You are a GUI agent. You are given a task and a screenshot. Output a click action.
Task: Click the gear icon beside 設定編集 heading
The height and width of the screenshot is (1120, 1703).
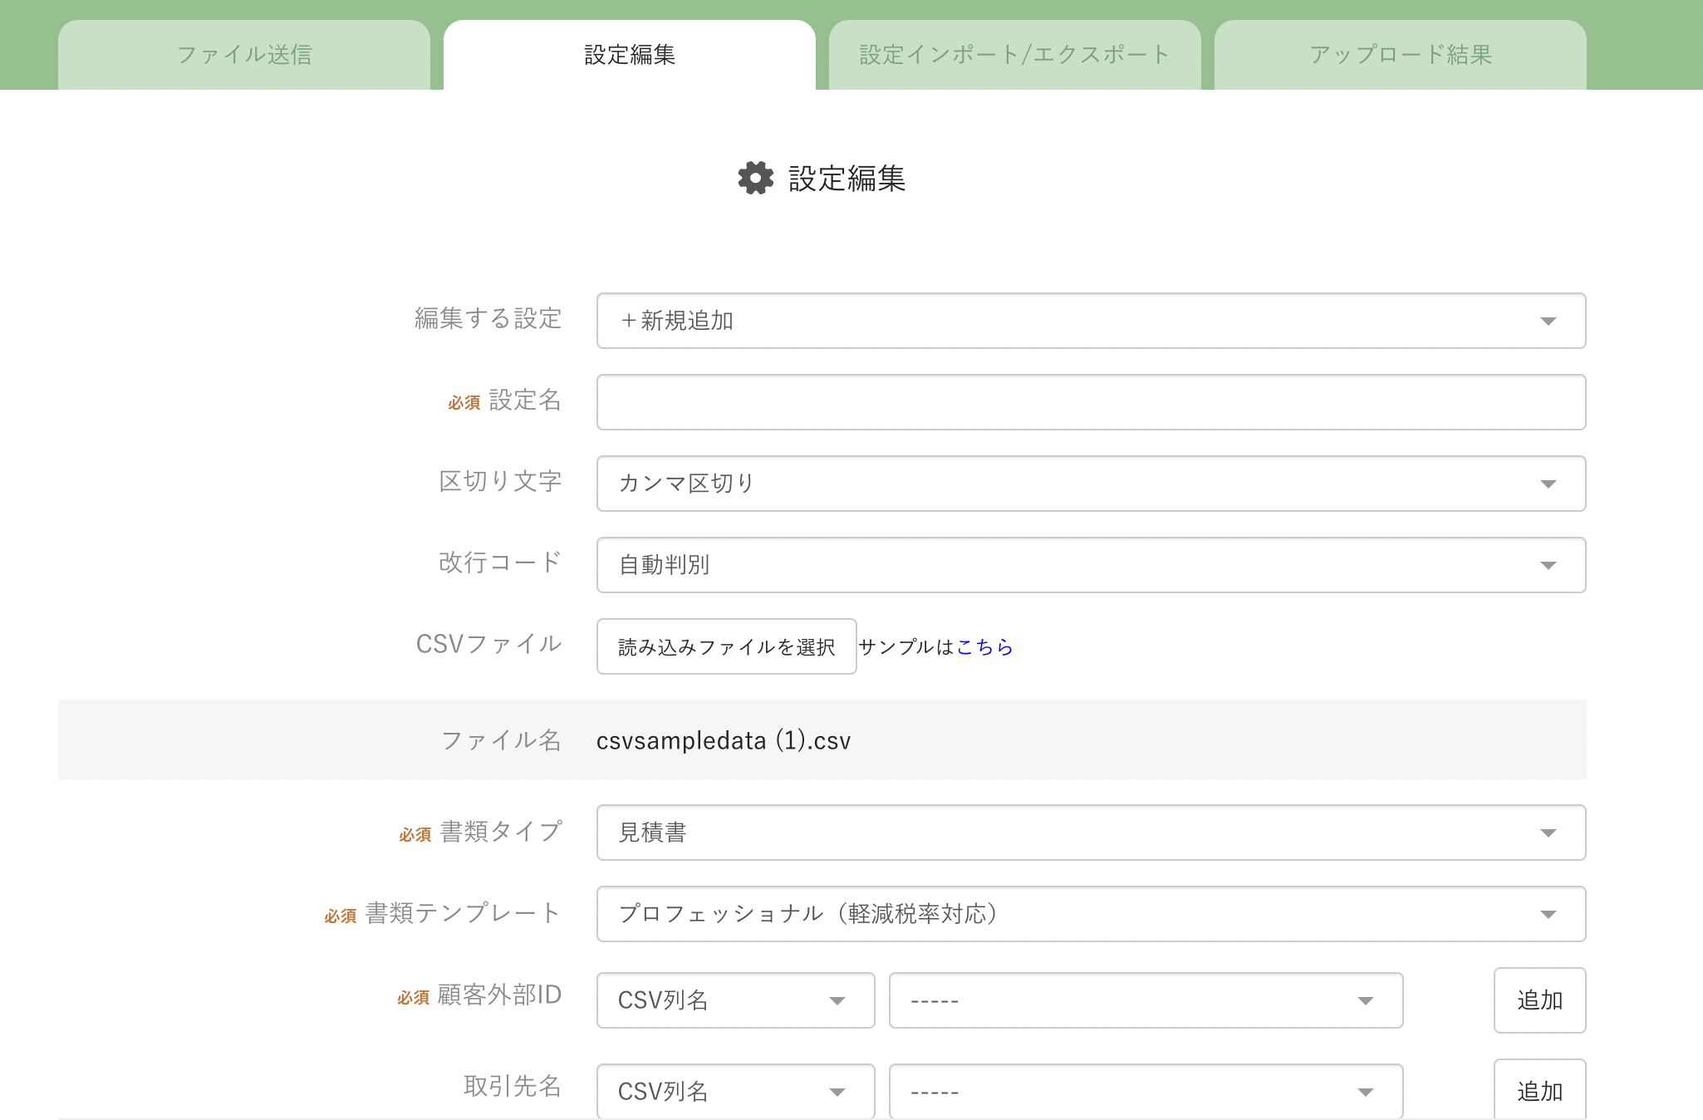pos(755,179)
